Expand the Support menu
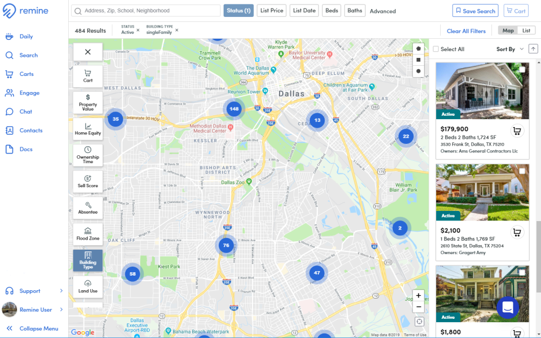This screenshot has height=338, width=541. click(34, 291)
